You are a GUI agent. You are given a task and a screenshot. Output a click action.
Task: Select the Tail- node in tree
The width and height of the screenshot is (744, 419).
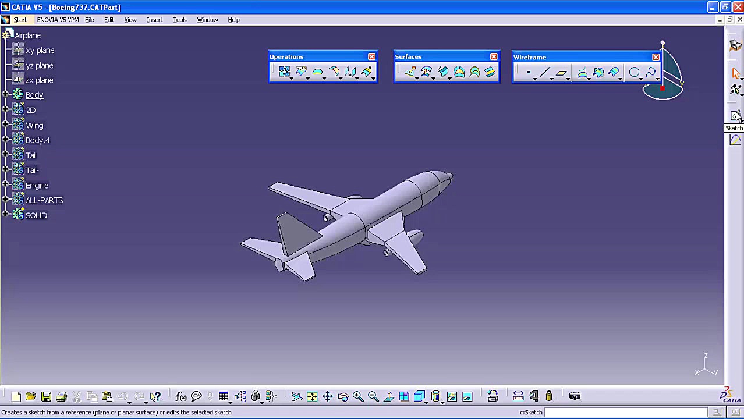32,170
